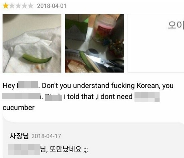Click the blurred username in owner reply
Screen dimensions: 184x158
[x=24, y=149]
